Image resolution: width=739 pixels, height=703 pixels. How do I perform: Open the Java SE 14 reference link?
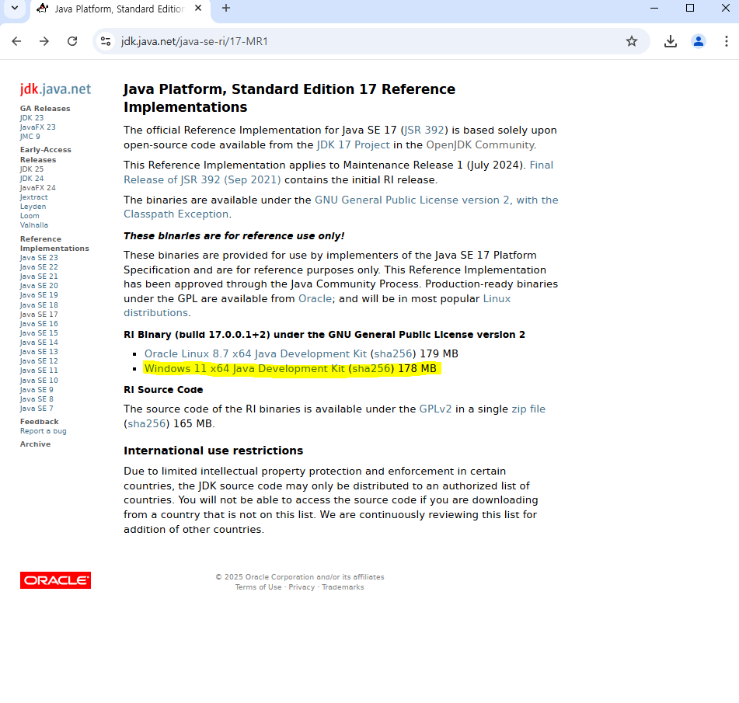(39, 343)
